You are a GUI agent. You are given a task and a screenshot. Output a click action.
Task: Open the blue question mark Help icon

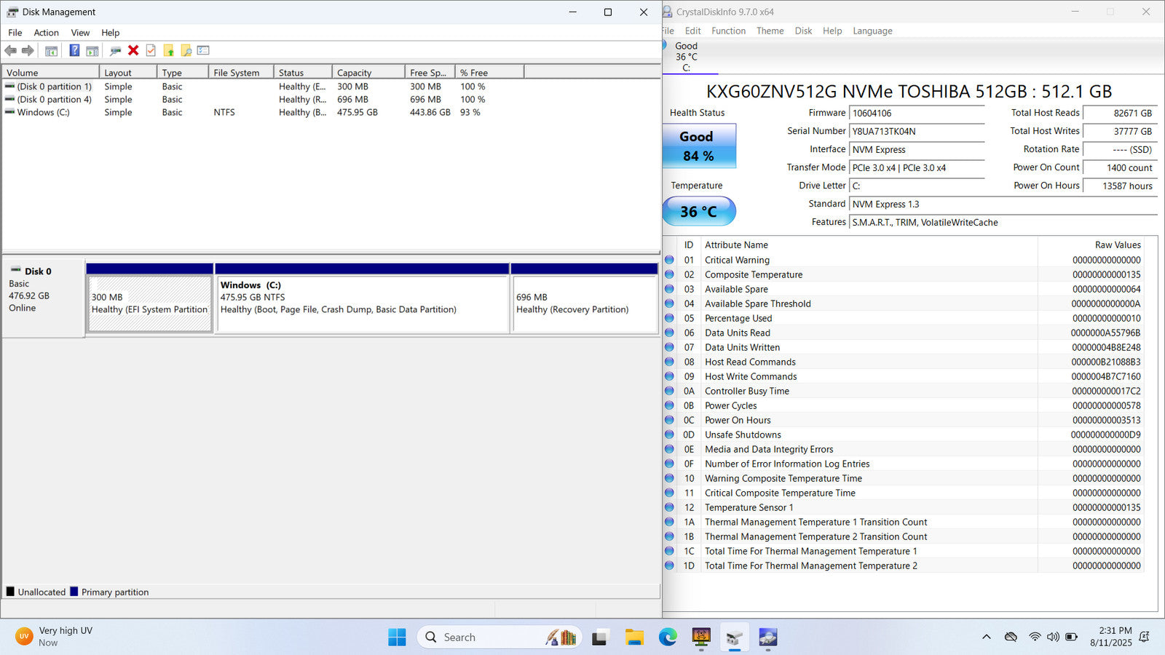click(x=74, y=50)
